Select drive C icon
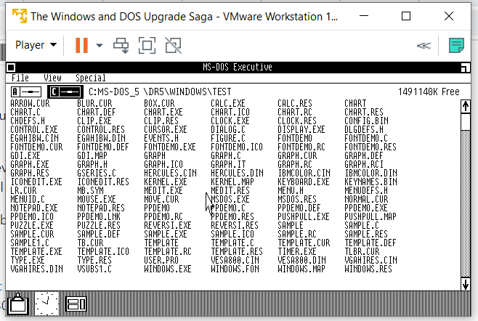 (x=65, y=92)
